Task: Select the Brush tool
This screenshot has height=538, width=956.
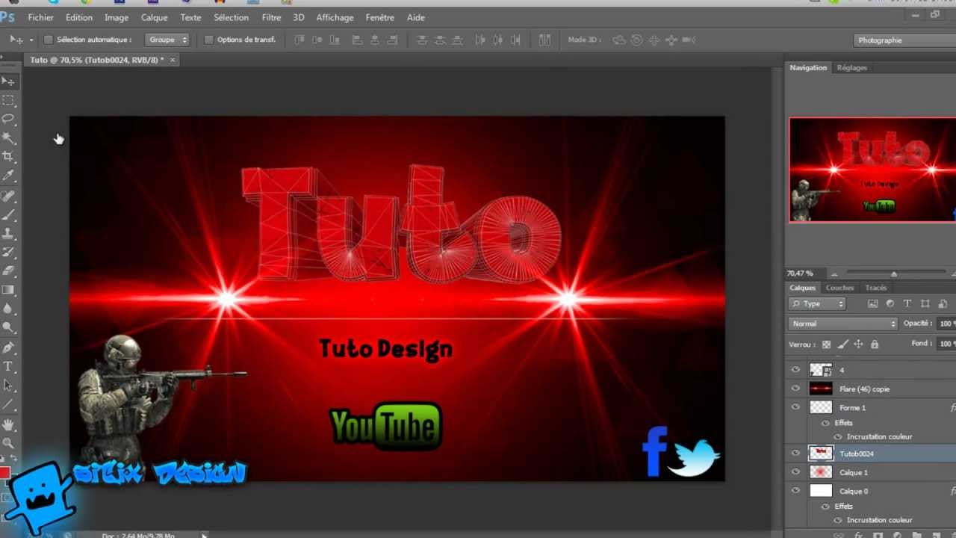Action: [x=8, y=215]
